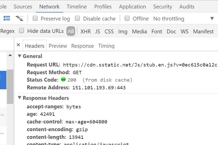Screen dimensions: 218x145
Task: Open the Sources panel tab
Action: tap(23, 7)
